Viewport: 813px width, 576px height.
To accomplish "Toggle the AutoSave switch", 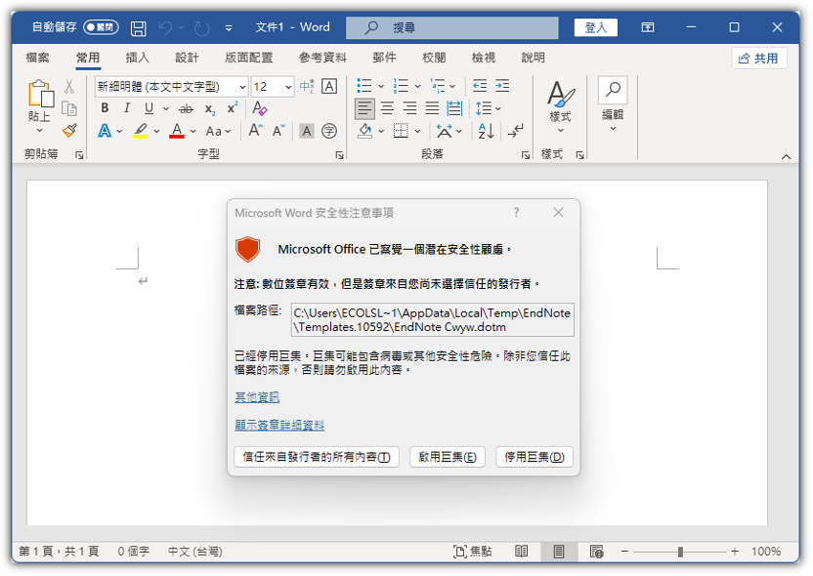I will (x=101, y=27).
